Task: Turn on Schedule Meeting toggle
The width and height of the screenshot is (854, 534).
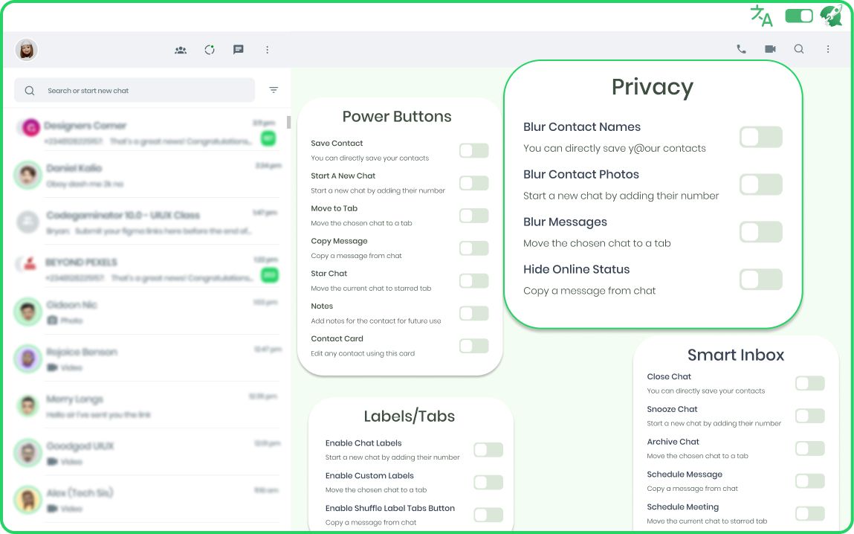Action: pos(810,514)
